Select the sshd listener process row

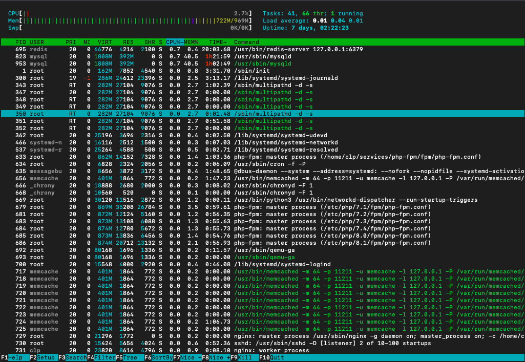pos(262,343)
